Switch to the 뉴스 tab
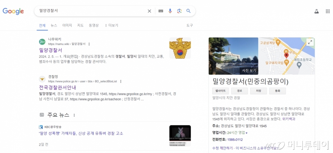Screen dimensions: 333x153 (x=54, y=25)
